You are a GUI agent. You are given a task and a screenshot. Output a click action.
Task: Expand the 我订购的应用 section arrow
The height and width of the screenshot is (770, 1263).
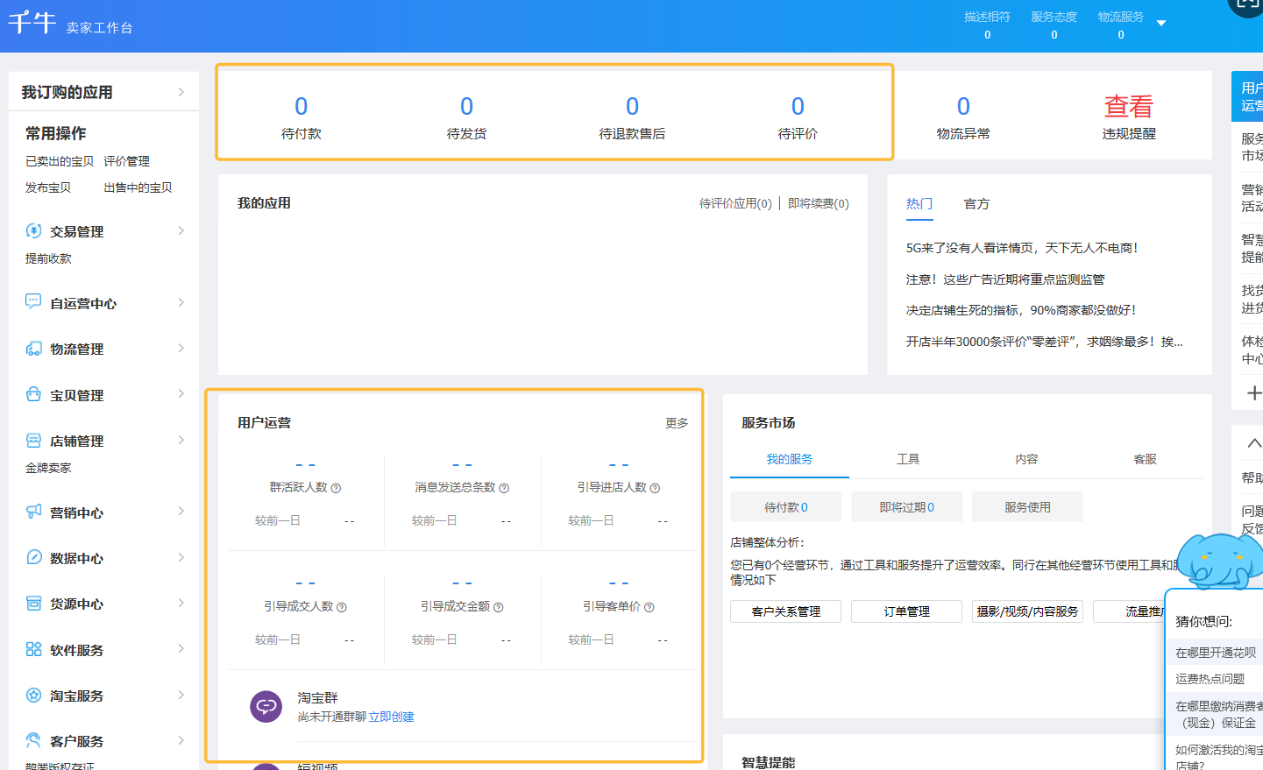pos(181,92)
